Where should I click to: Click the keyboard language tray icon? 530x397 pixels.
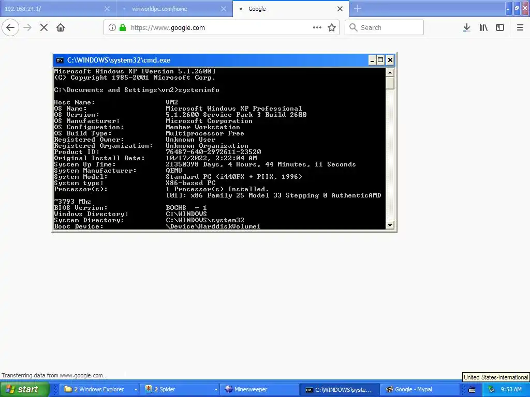pyautogui.click(x=472, y=390)
